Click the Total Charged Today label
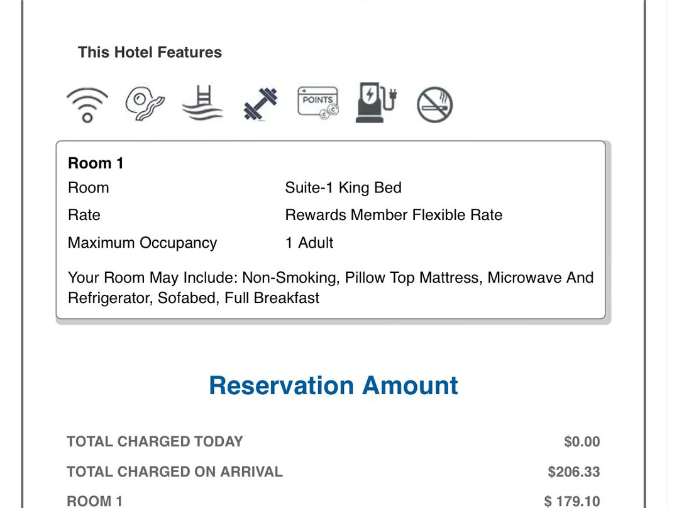Screen dimensions: 679x508 click(155, 441)
